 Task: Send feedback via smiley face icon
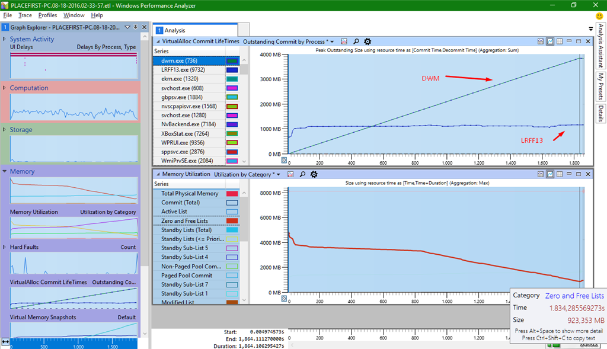click(x=599, y=16)
